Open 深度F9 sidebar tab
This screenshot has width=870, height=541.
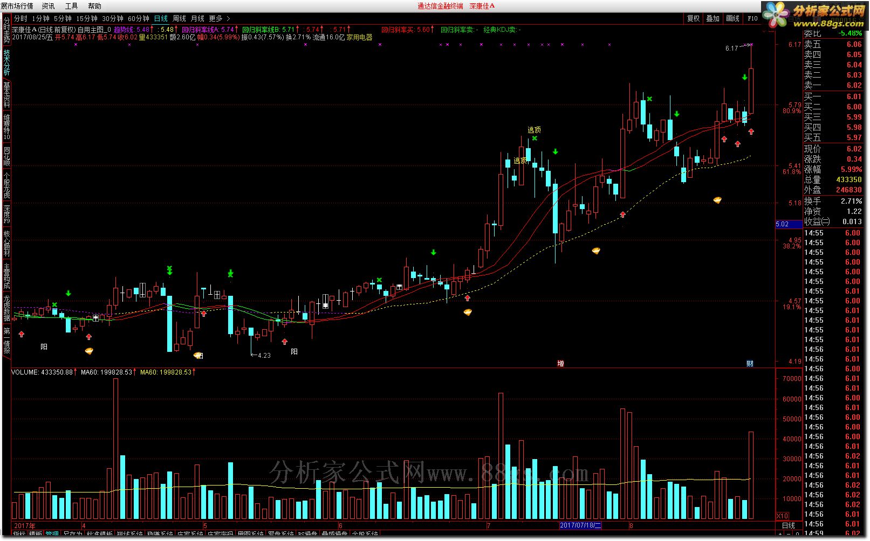pos(6,214)
